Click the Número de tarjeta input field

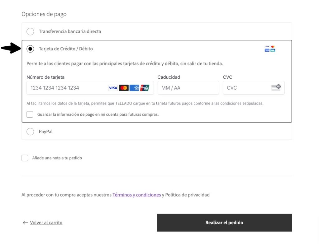(x=90, y=88)
